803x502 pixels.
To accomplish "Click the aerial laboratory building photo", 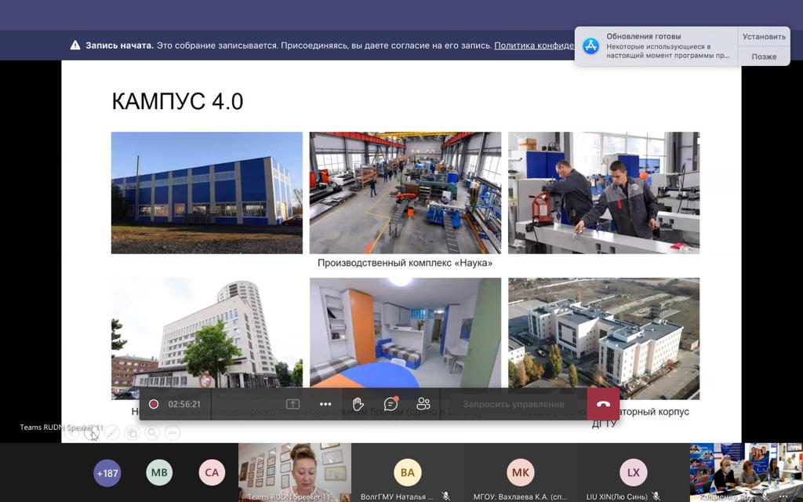I will [x=604, y=338].
